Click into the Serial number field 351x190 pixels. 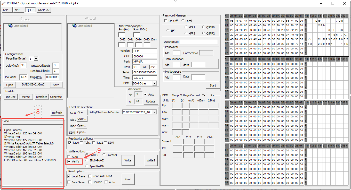pyautogui.click(x=145, y=72)
